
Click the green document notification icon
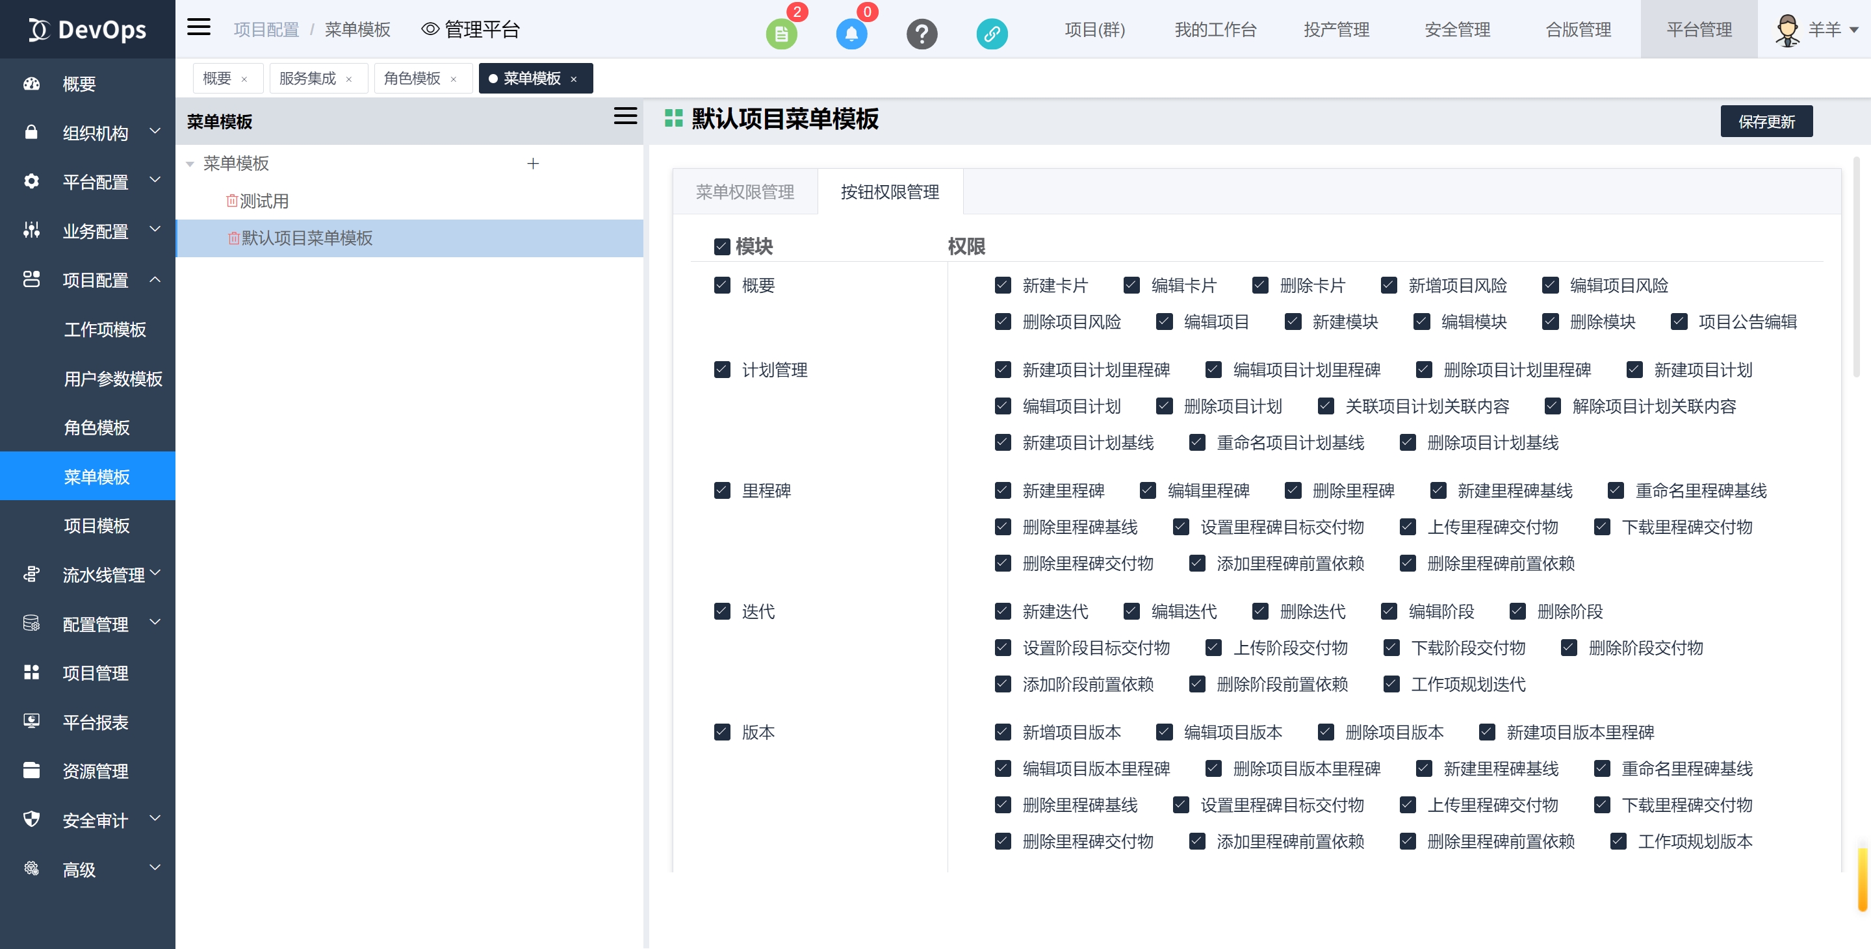(x=781, y=34)
